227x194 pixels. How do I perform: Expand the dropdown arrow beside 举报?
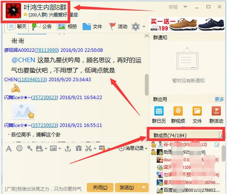tap(185, 6)
